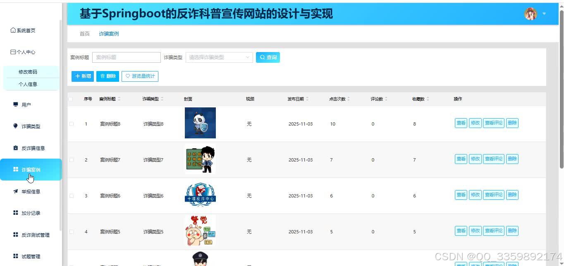The width and height of the screenshot is (564, 266).
Task: Click 修改 for 案例标题7
Action: coord(475,159)
